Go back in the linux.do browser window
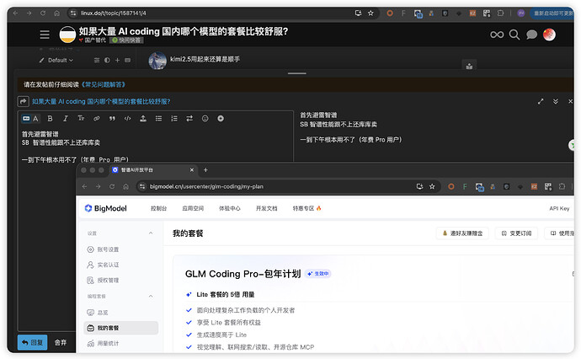 coord(15,13)
